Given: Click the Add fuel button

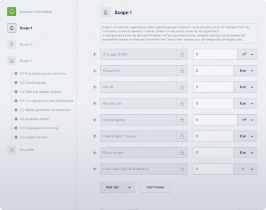Looking at the screenshot, I should coord(117,187).
